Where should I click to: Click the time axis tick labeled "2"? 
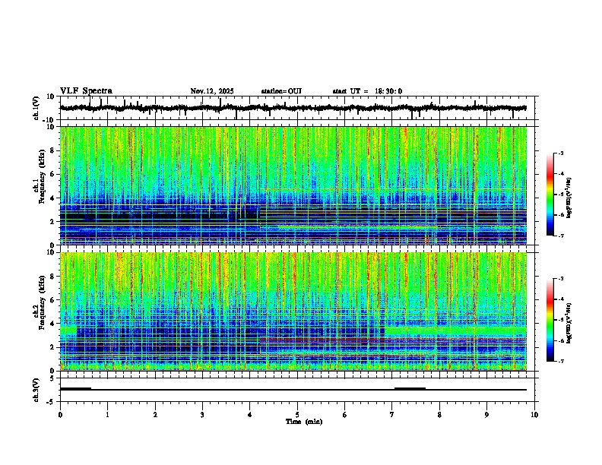click(155, 415)
